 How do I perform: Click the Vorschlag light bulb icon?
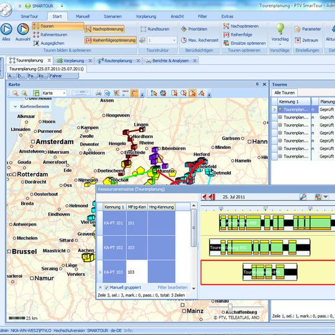pos(280,29)
